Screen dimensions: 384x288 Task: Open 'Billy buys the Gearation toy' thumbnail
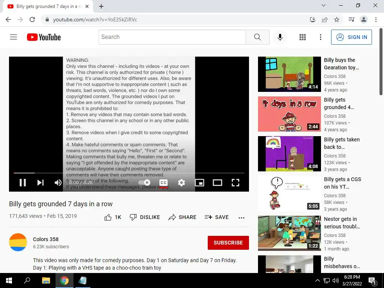pyautogui.click(x=289, y=74)
